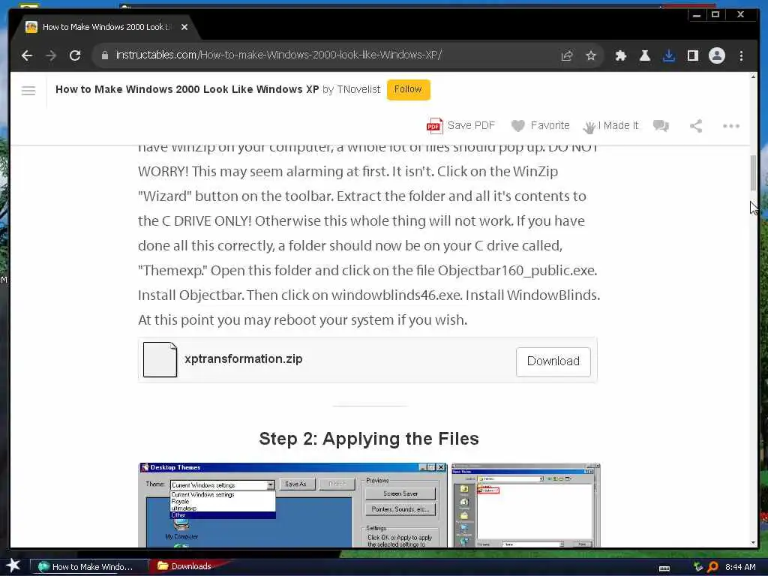Open the Extensions puzzle icon
768x576 pixels.
[620, 55]
